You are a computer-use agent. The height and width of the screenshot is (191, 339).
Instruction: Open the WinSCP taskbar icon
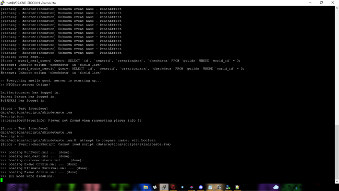click(228, 187)
